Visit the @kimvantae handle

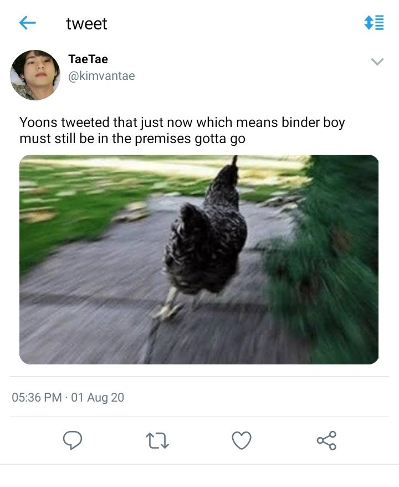point(101,76)
